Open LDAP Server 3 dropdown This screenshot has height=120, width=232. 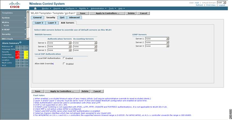157,46
